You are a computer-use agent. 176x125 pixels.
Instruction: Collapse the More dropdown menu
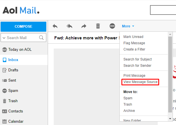point(128,26)
